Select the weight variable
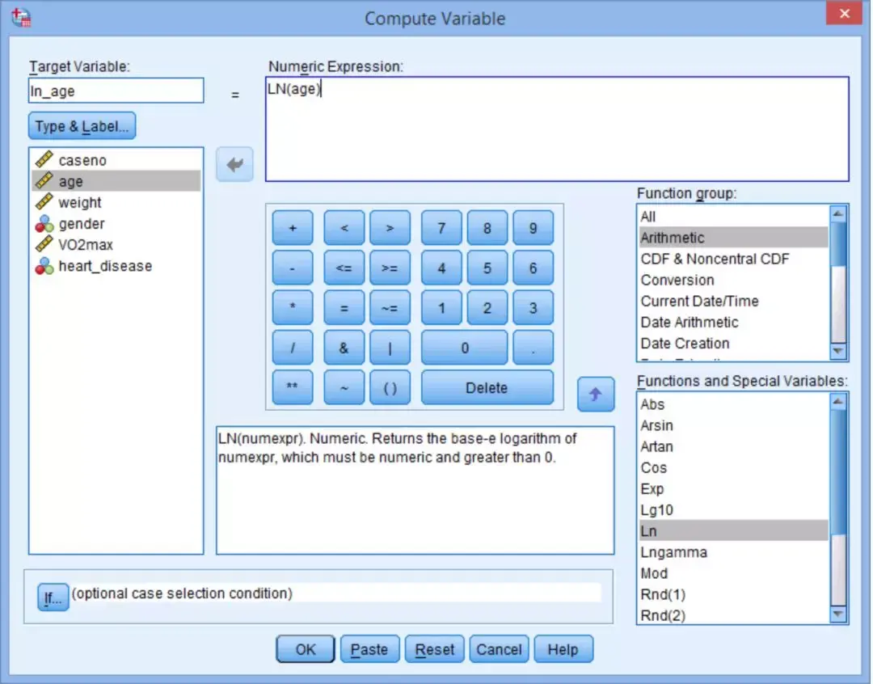 (116, 202)
